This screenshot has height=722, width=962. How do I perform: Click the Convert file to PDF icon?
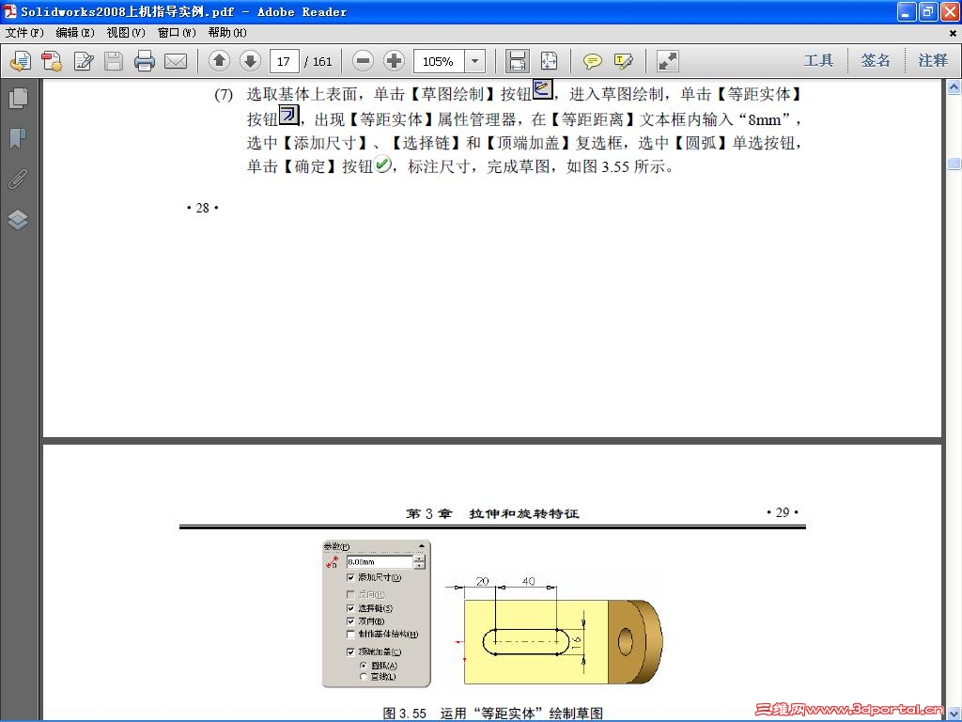(53, 61)
